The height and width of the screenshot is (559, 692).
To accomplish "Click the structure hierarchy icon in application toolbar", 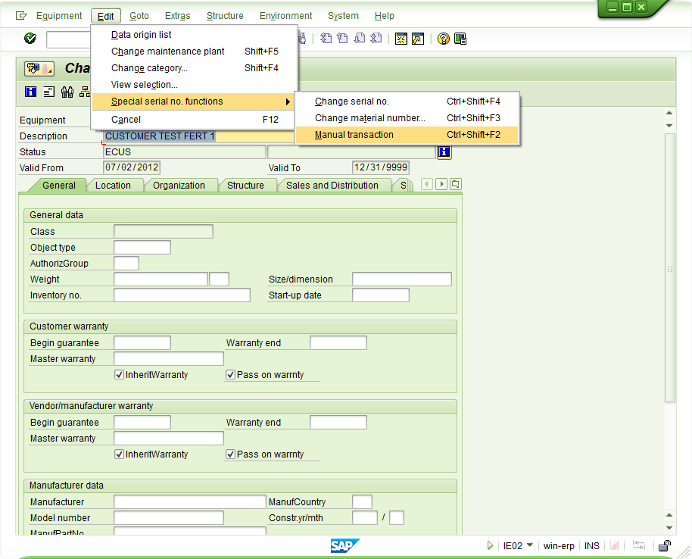I will 84,92.
